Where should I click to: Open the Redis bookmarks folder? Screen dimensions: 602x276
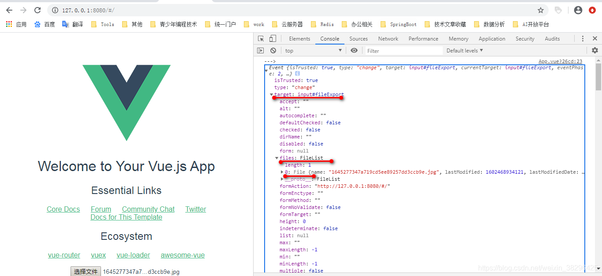[x=322, y=24]
